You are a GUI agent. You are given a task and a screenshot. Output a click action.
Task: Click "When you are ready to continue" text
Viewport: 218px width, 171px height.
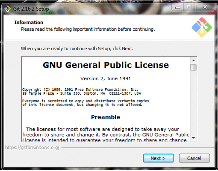coord(77,49)
